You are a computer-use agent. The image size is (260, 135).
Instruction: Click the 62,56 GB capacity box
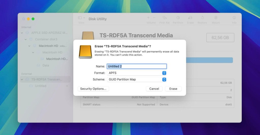pos(220,38)
